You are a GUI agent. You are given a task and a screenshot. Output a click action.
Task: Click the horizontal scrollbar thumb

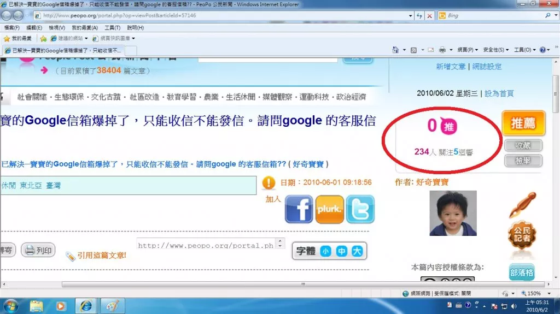tap(304, 285)
